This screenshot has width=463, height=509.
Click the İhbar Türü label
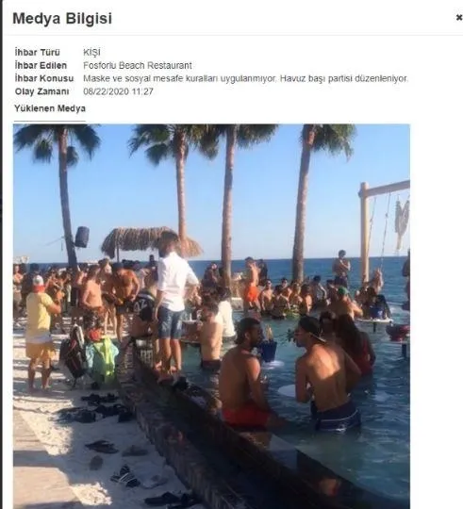[x=38, y=52]
